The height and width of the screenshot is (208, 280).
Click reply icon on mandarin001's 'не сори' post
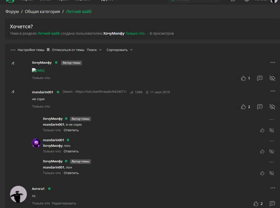coord(260,107)
